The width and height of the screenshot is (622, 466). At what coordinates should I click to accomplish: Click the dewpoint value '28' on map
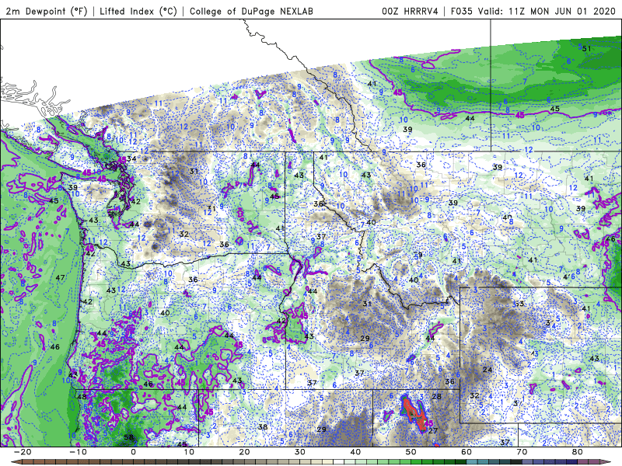[x=436, y=397]
